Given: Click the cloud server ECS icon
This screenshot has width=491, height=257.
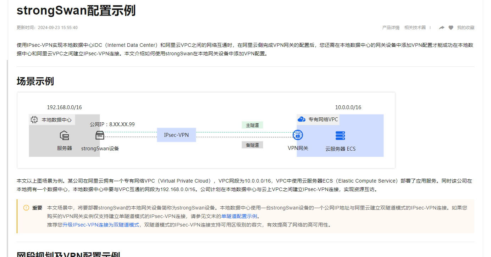Looking at the screenshot, I should click(x=340, y=135).
